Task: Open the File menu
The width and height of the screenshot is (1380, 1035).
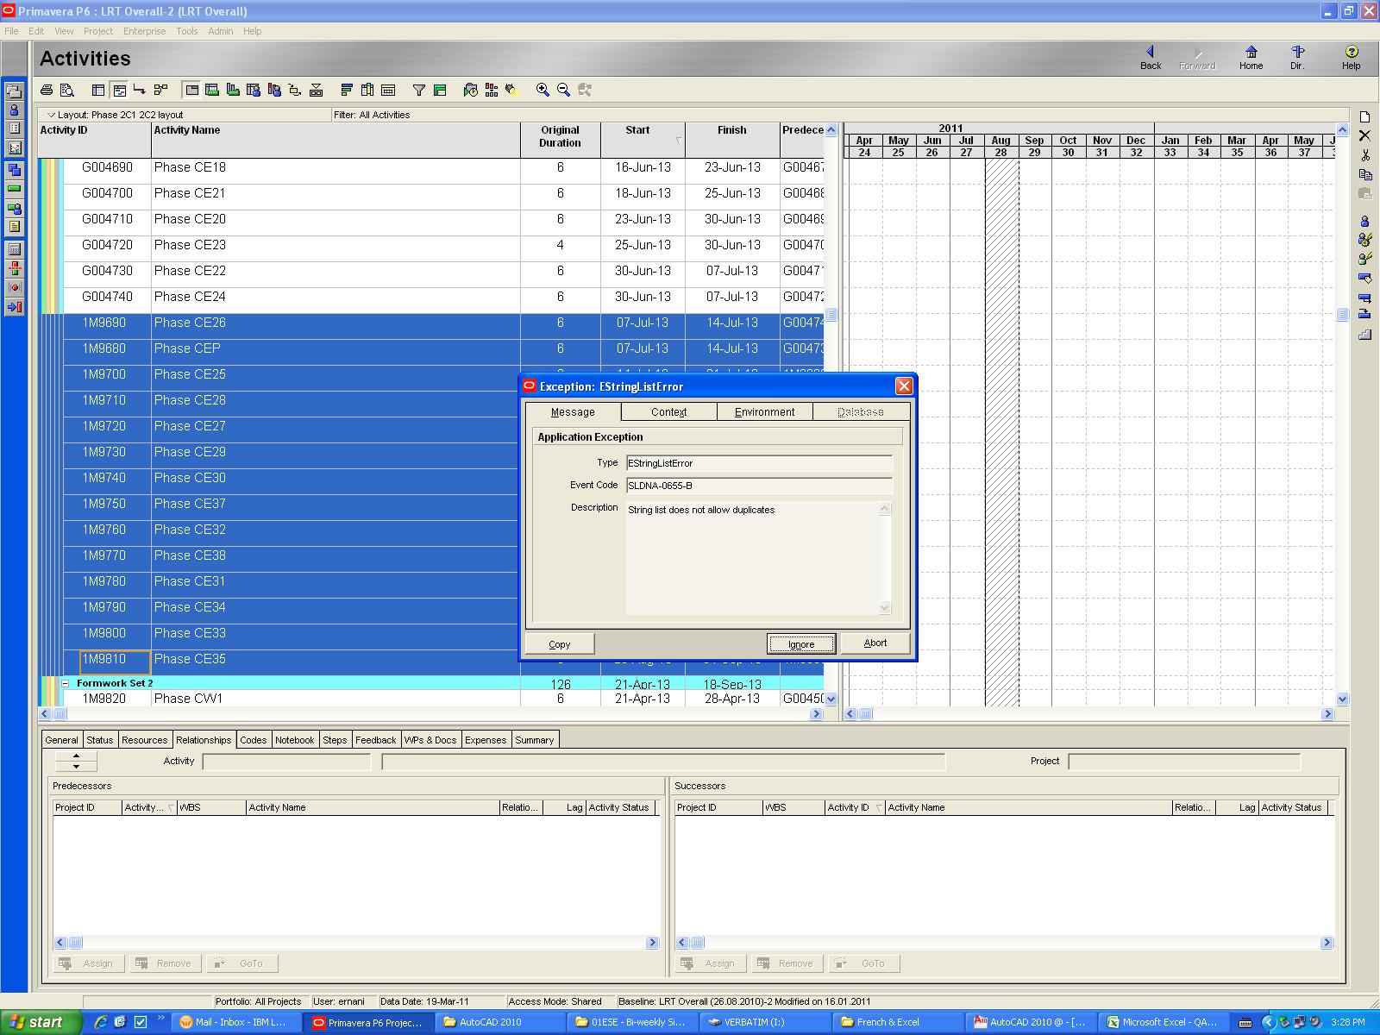Action: (x=11, y=31)
